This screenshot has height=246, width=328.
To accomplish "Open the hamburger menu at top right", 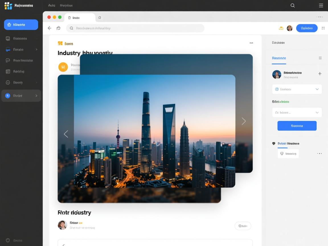I will pos(321,5).
